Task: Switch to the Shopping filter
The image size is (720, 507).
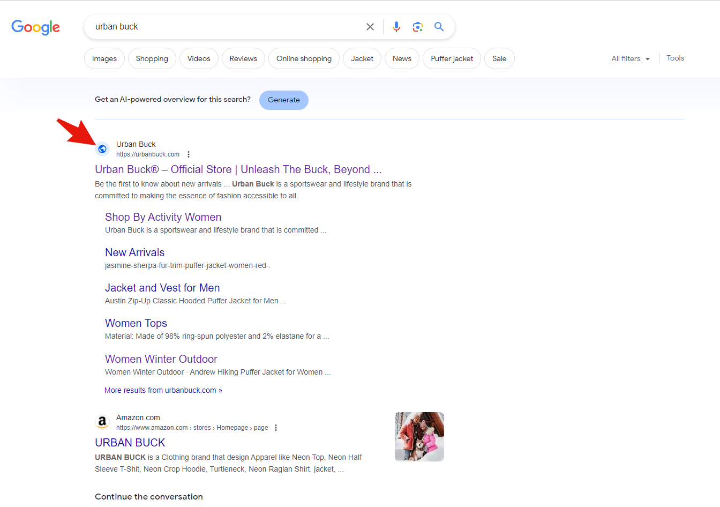Action: coord(152,58)
